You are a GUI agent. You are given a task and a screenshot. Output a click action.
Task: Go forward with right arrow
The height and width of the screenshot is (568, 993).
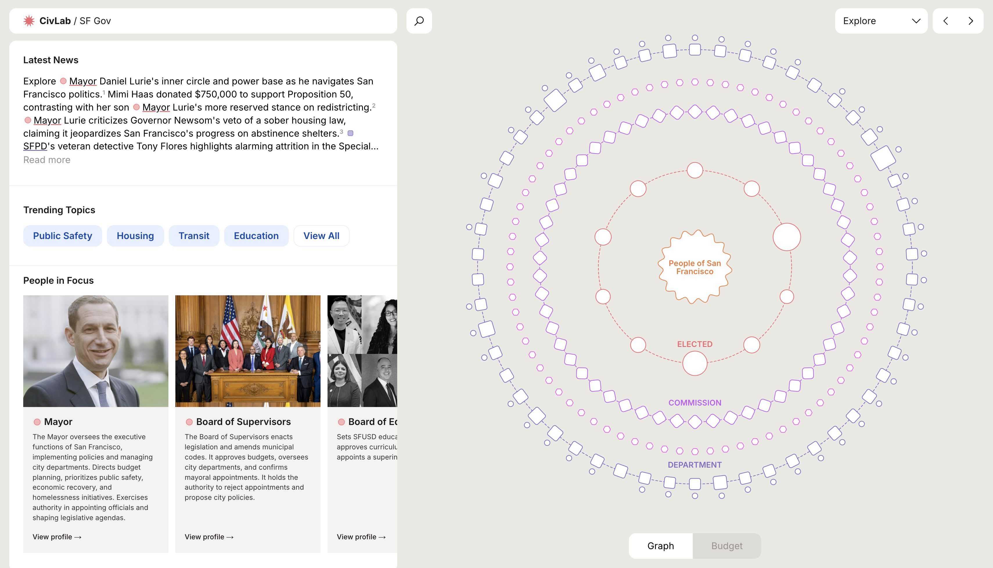(970, 21)
